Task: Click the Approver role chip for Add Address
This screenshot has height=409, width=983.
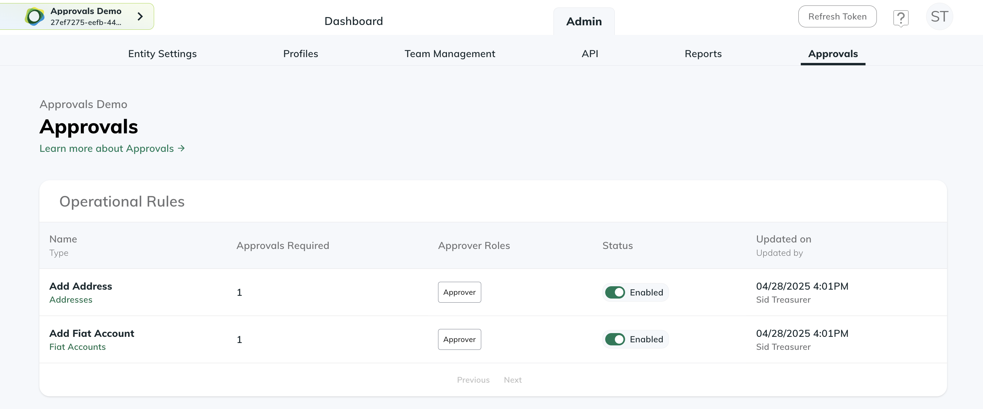Action: pos(459,292)
